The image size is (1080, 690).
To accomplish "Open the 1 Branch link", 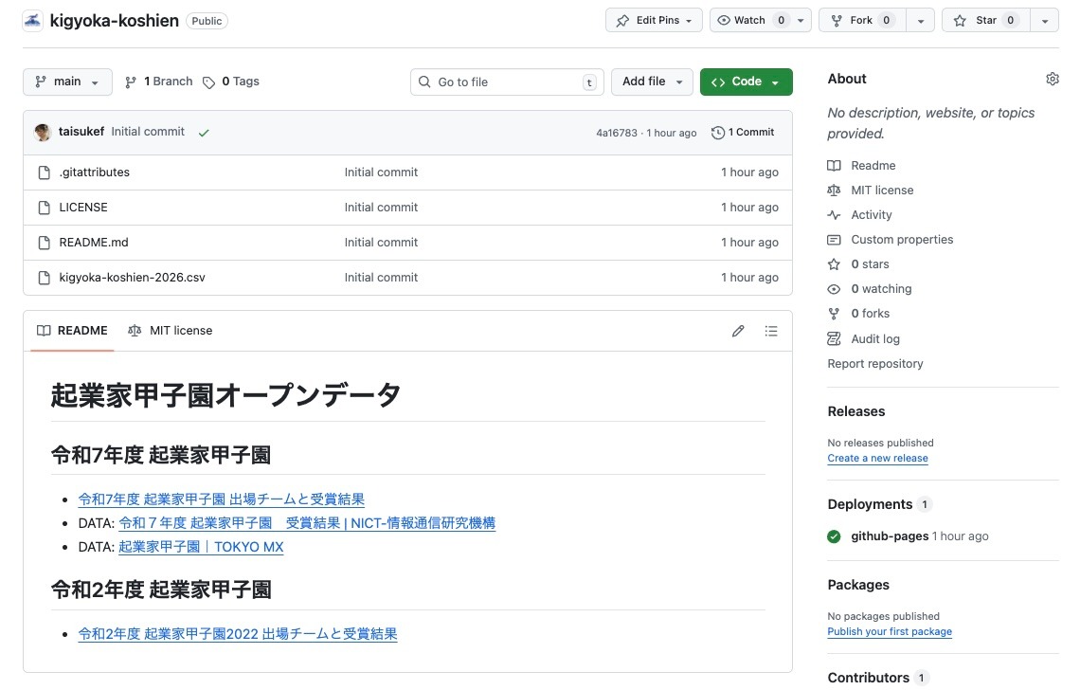I will 159,82.
